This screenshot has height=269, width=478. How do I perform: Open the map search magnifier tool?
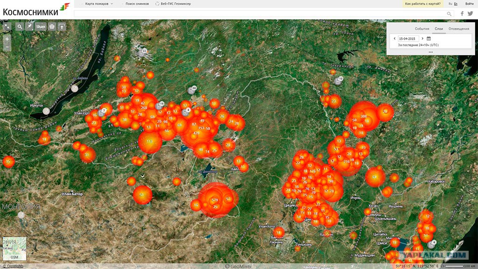[x=20, y=27]
